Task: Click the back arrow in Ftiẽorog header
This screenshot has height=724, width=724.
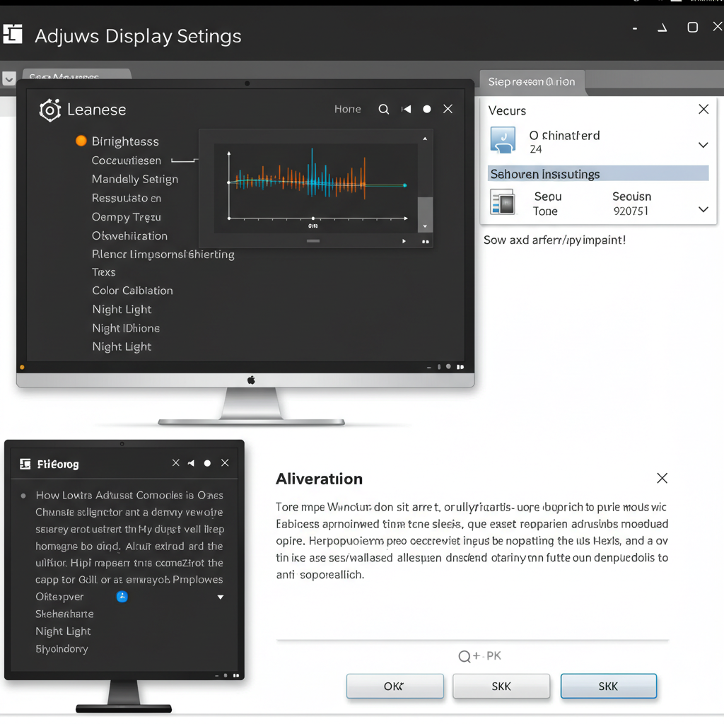Action: pyautogui.click(x=191, y=463)
